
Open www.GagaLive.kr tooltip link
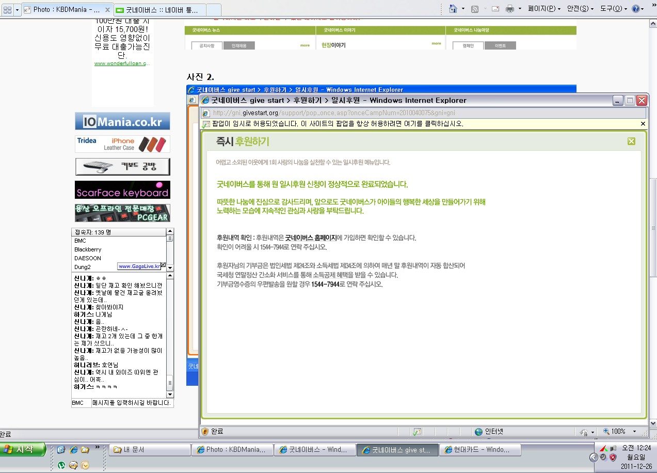(139, 266)
